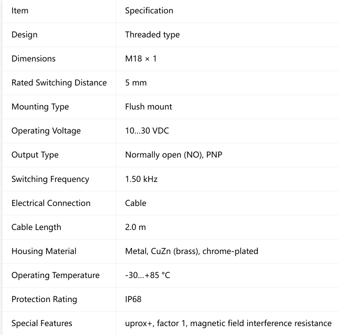
Task: Select the '2.0 m' cable length value
Action: click(136, 227)
